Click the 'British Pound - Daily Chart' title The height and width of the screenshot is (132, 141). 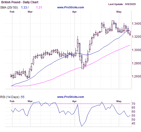click(20, 2)
